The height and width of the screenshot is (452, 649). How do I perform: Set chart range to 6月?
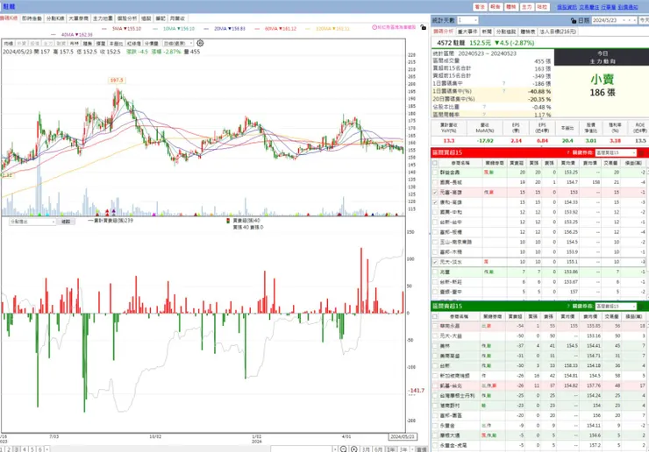click(x=378, y=449)
